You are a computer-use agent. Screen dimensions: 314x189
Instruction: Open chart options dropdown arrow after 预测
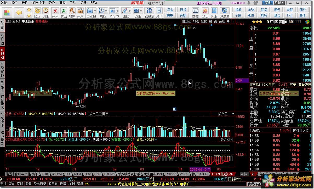(233, 21)
